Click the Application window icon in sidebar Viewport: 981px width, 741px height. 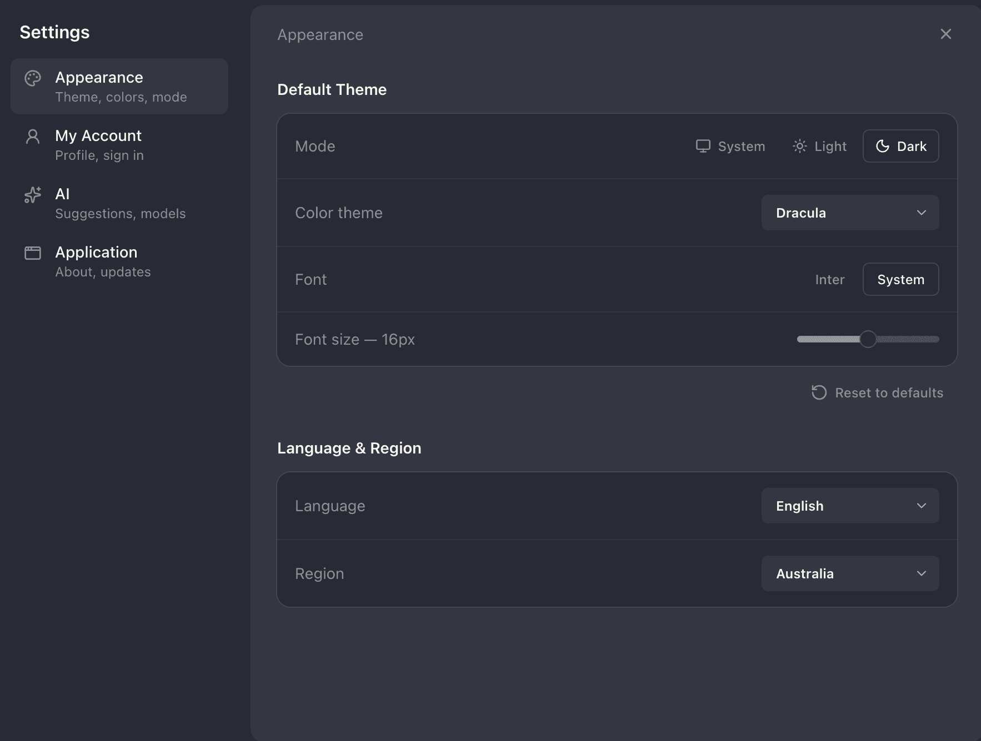(33, 253)
